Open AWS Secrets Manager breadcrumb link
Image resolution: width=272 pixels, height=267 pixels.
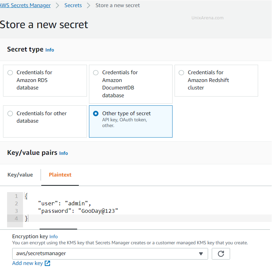[x=25, y=5]
